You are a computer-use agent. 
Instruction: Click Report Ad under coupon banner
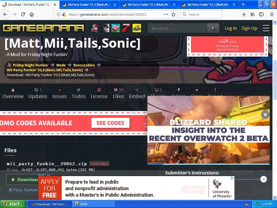pyautogui.click(x=227, y=60)
